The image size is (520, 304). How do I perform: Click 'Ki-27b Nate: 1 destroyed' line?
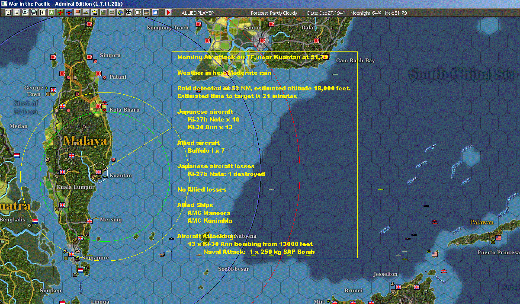pos(226,174)
